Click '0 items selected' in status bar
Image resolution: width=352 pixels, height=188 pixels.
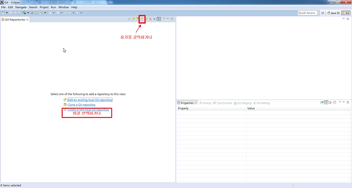(x=11, y=185)
